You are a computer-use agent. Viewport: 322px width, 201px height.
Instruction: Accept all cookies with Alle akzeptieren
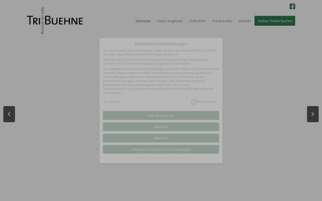click(161, 115)
